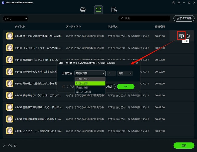Select title #1440 その労力に見合うコメント
The height and width of the screenshot is (152, 197).
pyautogui.click(x=36, y=83)
